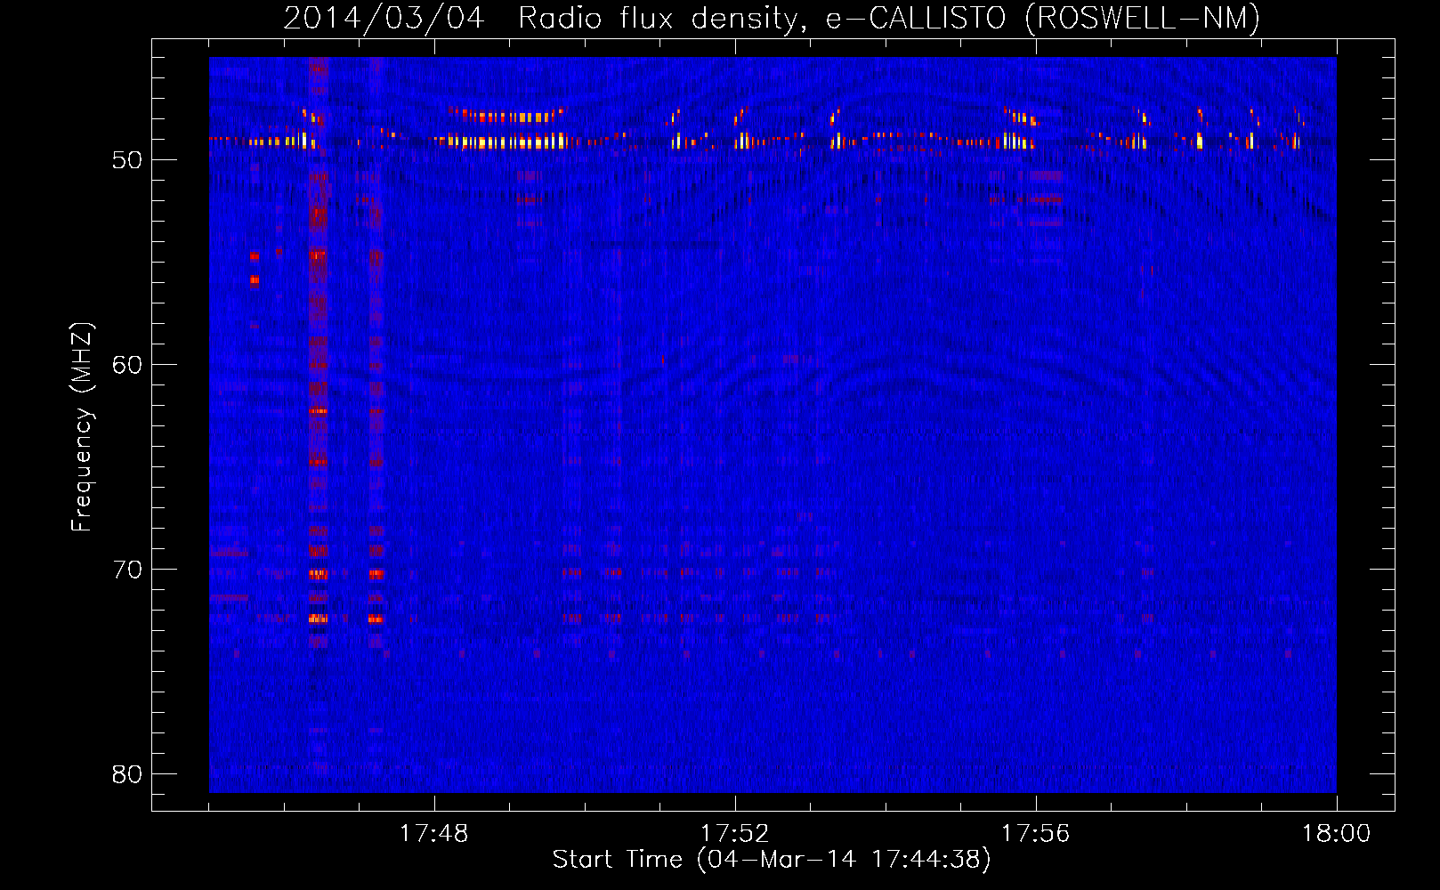The height and width of the screenshot is (890, 1440).
Task: Click the 50 MHz tick label
Action: (x=127, y=160)
